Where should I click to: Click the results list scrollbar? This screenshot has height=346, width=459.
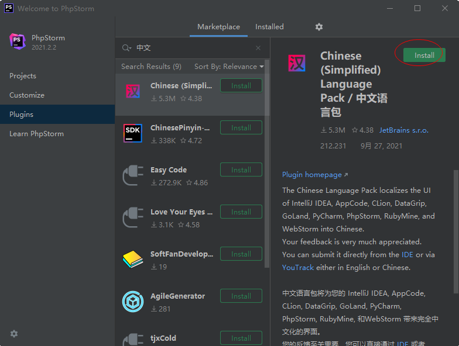[267, 164]
